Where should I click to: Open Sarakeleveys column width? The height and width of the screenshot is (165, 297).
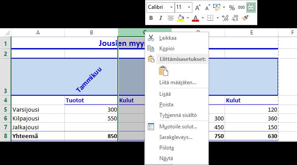click(177, 137)
